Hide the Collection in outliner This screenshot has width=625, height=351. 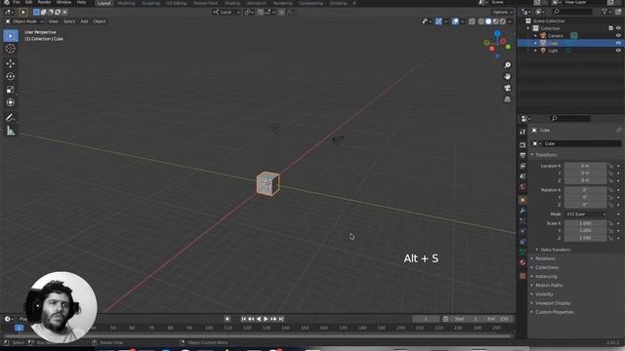point(618,28)
